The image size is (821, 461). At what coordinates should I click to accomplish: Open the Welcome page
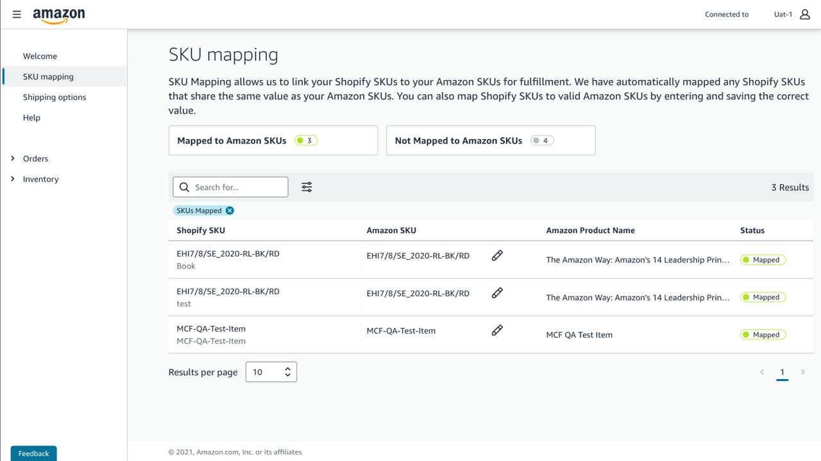40,56
